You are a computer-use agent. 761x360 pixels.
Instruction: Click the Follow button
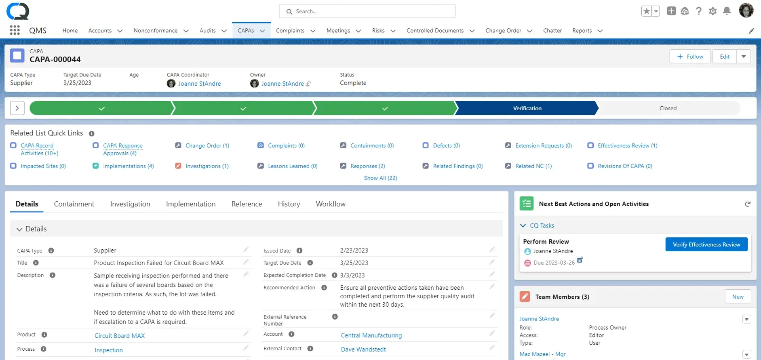point(690,57)
